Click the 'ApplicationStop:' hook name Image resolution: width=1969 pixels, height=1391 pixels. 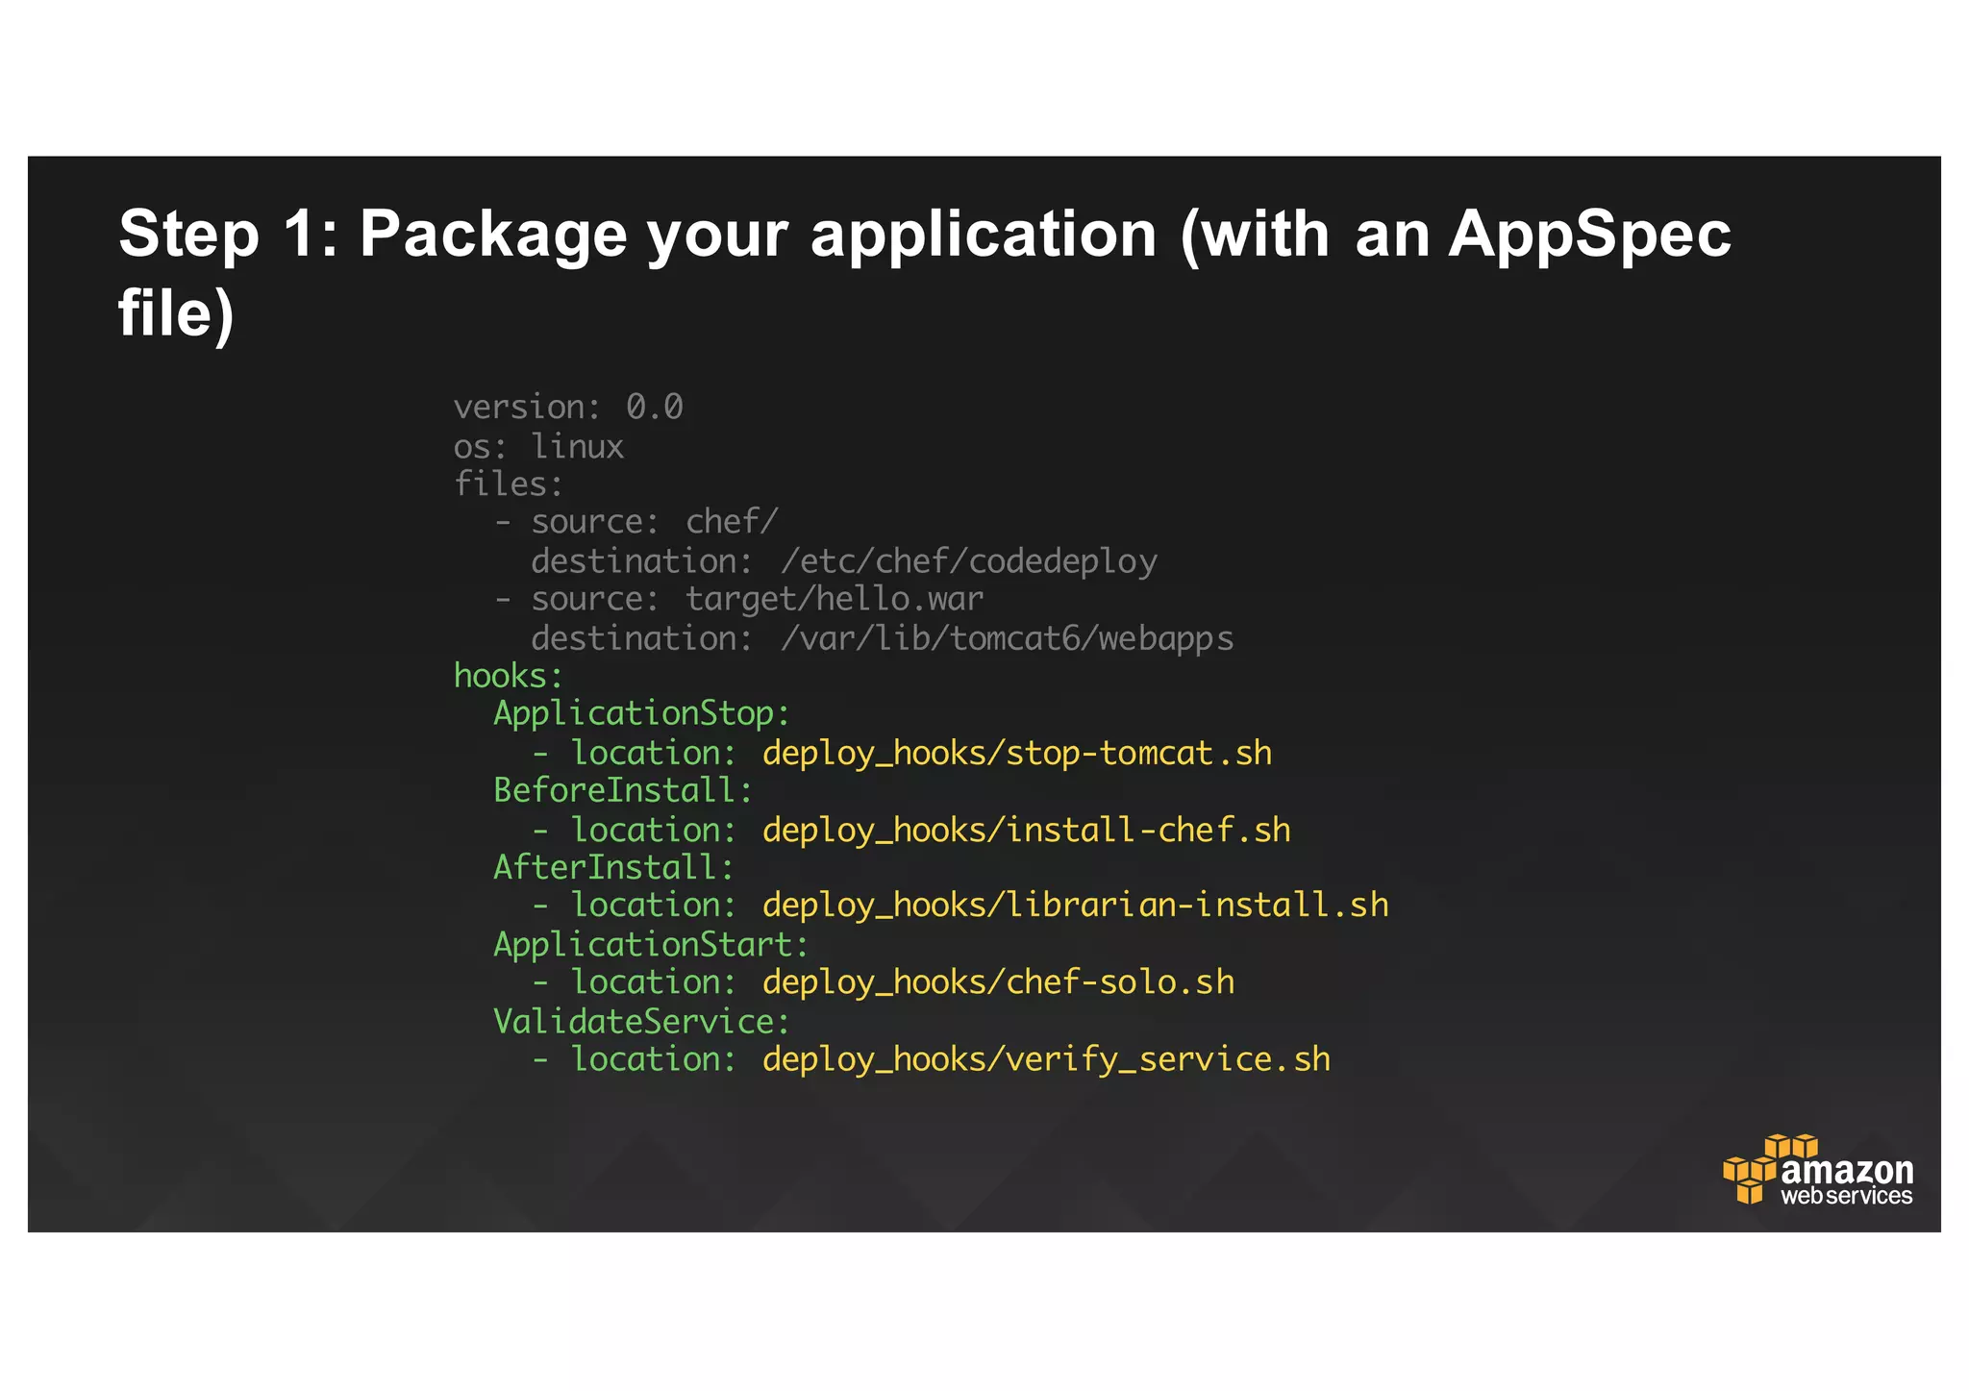click(x=641, y=714)
